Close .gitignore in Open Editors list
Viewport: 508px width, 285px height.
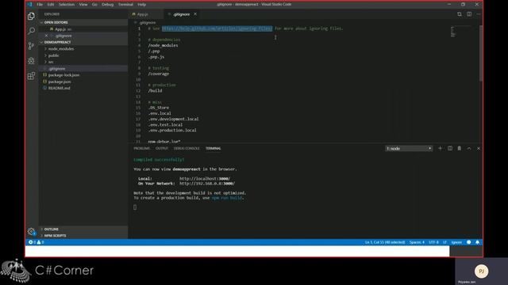[46, 36]
